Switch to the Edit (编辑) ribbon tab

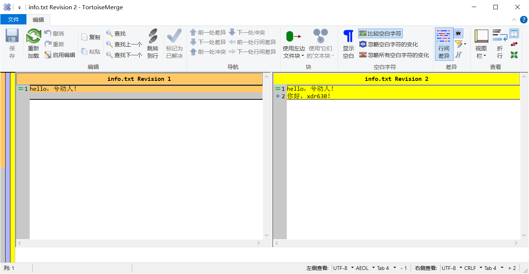coord(38,20)
